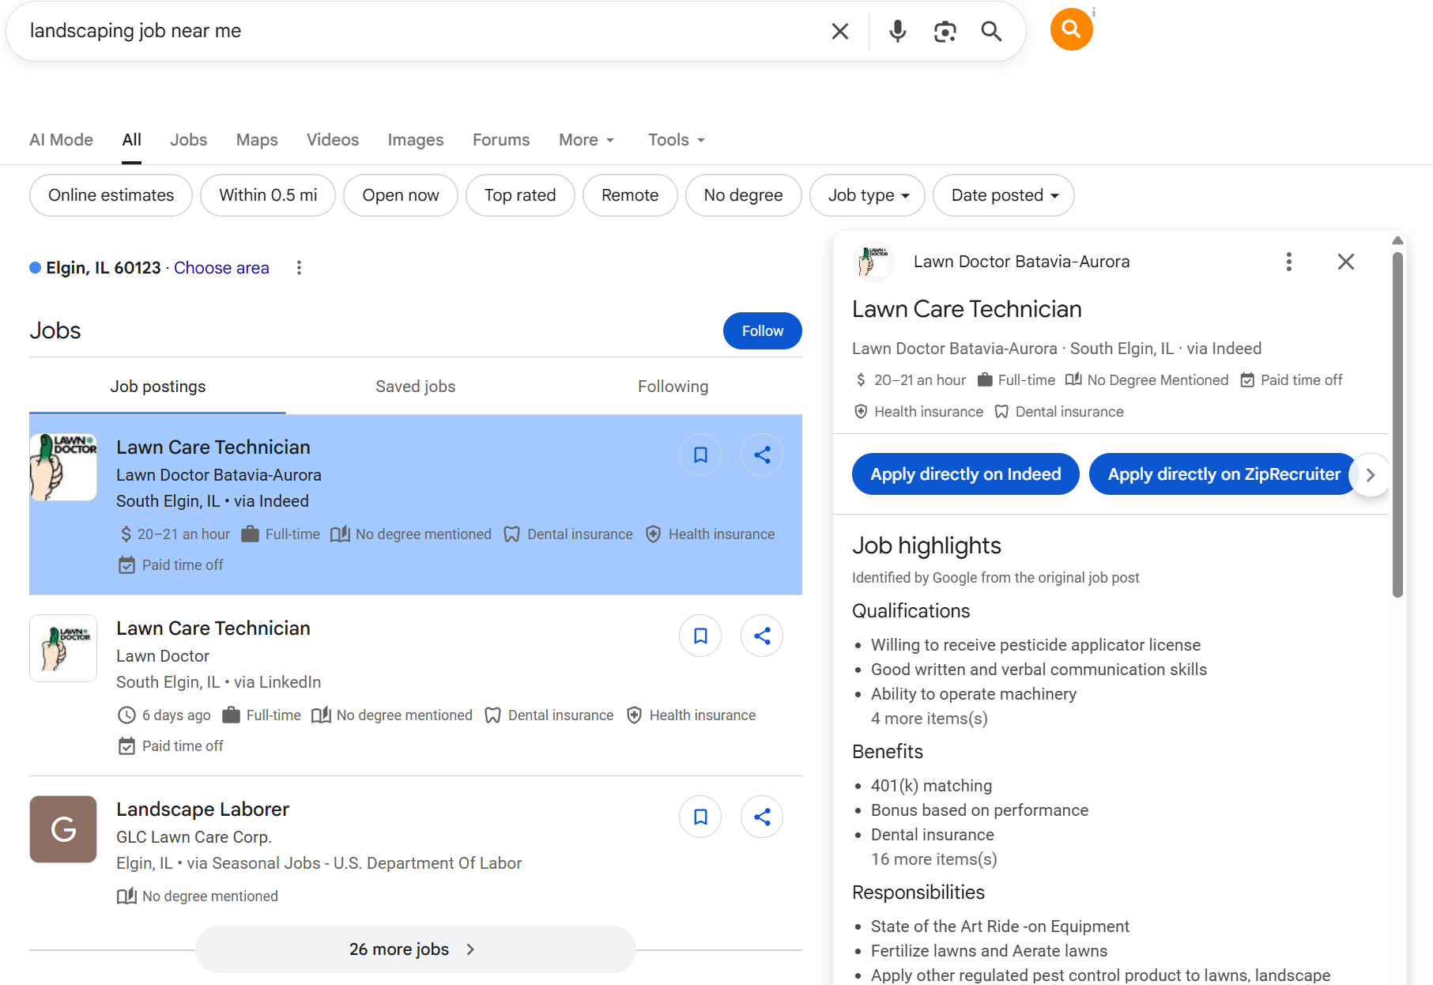Enable the Top rated filter

pos(520,195)
